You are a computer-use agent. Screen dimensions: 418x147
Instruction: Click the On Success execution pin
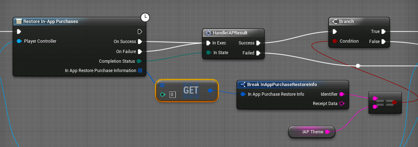140,42
